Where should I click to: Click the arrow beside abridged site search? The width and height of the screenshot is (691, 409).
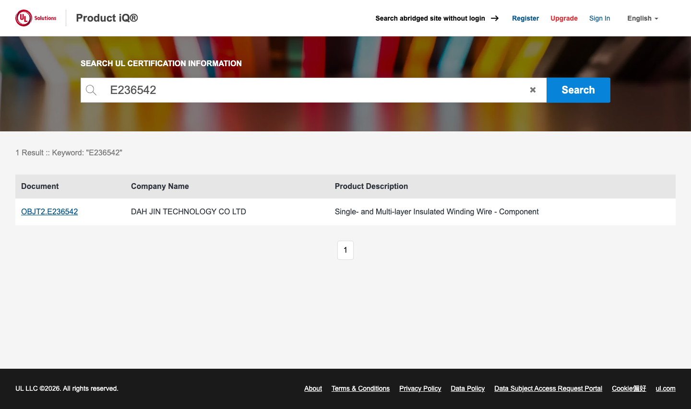tap(495, 18)
